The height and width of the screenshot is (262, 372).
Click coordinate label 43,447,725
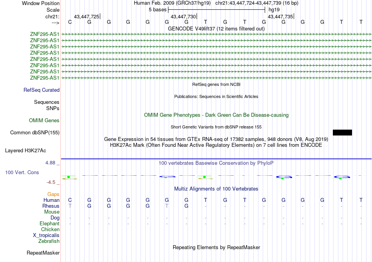[x=87, y=16]
